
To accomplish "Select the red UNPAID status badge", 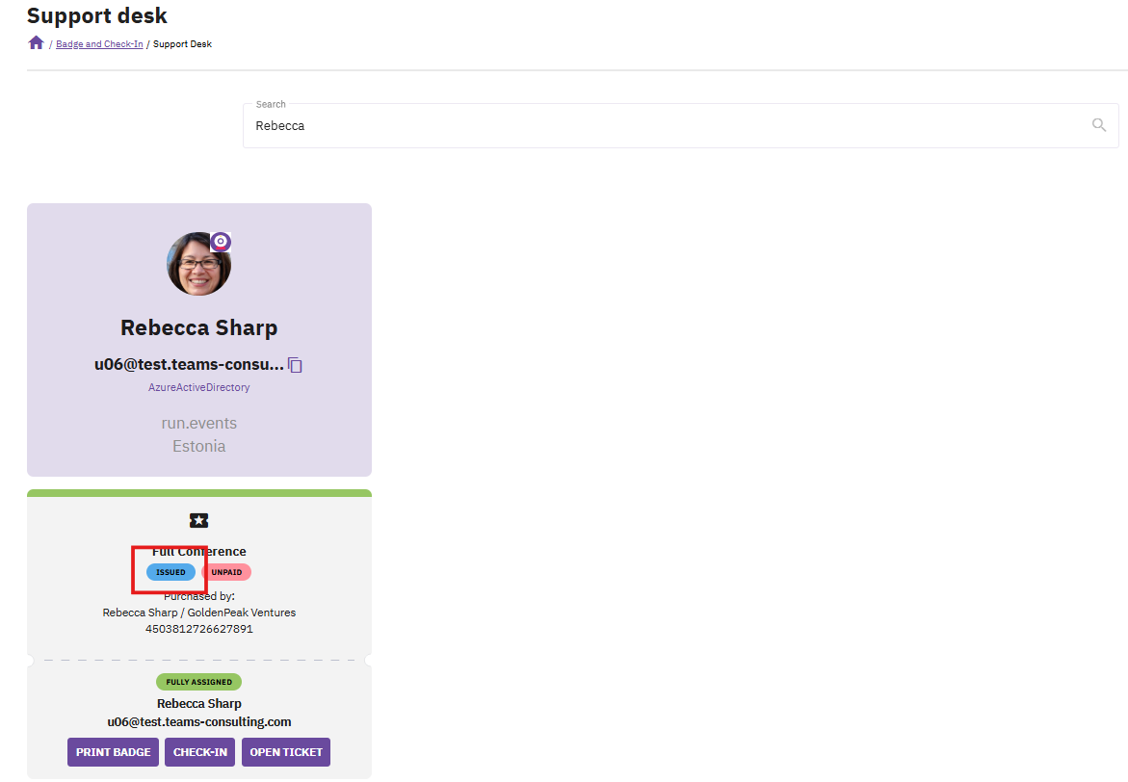I will pos(226,572).
